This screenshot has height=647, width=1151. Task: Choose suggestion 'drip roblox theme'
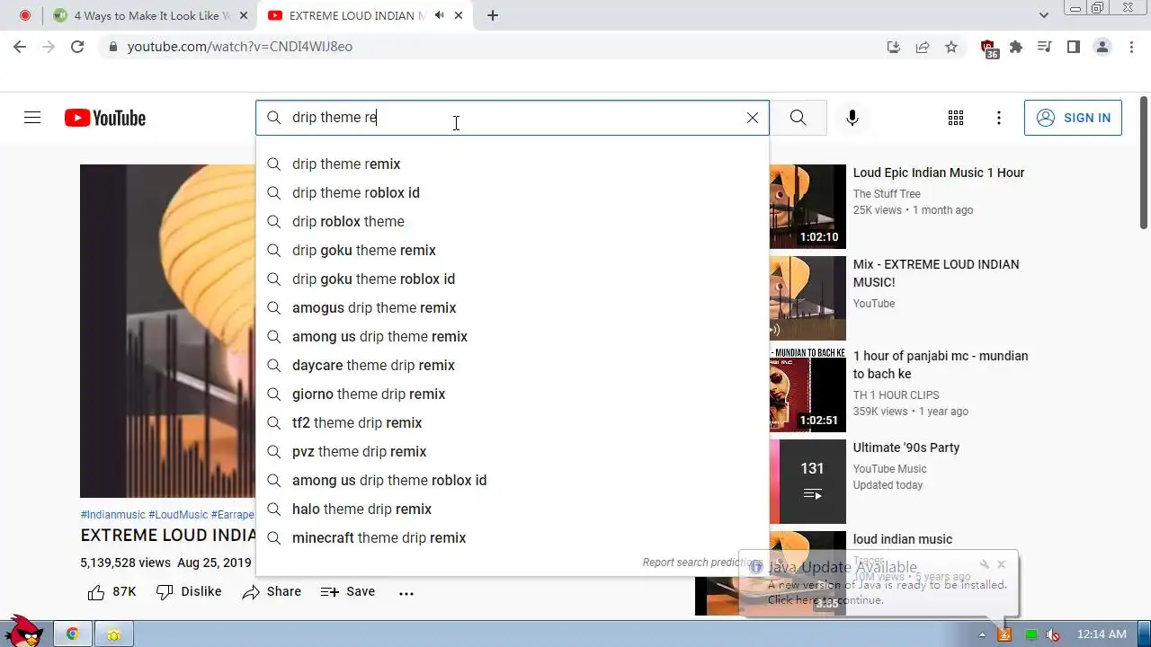point(513,221)
